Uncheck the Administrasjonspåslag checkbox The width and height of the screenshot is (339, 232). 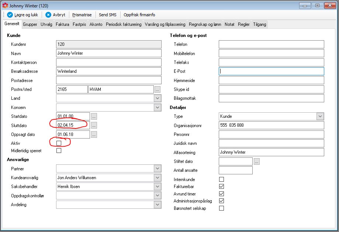tap(221, 201)
